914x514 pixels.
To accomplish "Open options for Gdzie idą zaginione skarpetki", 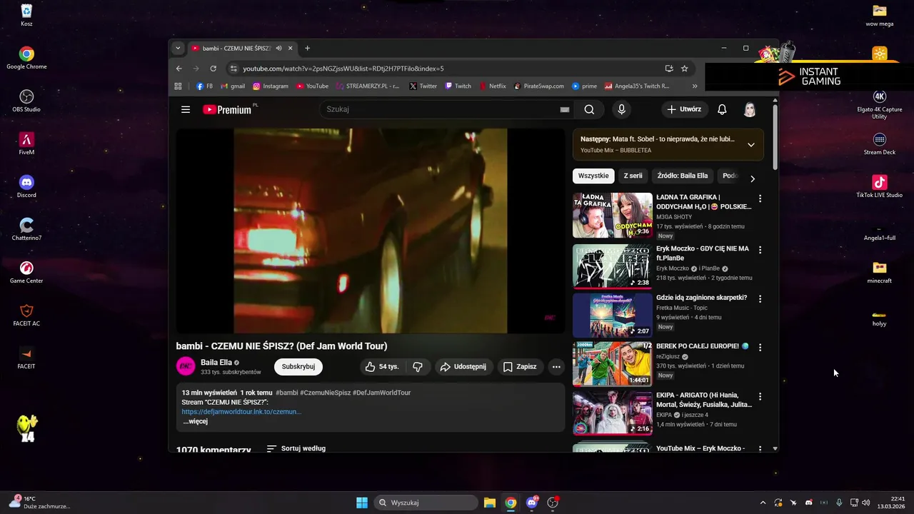I will (760, 298).
